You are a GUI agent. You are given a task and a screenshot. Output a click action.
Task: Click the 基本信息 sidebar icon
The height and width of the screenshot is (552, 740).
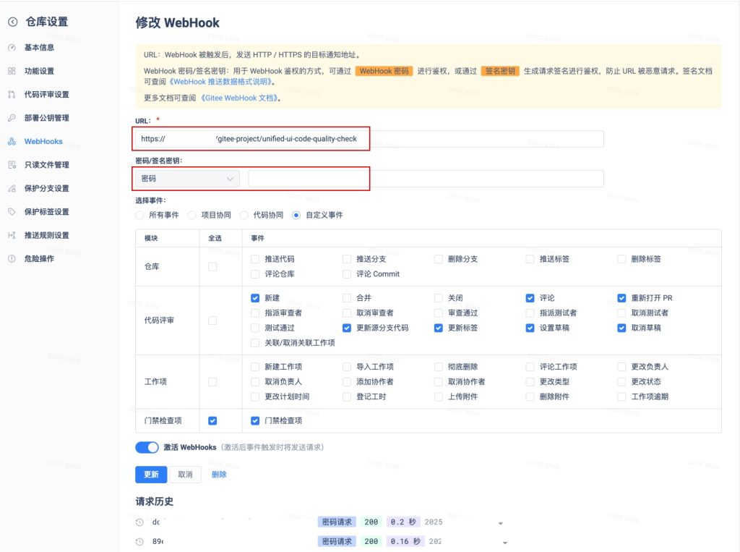[12, 48]
